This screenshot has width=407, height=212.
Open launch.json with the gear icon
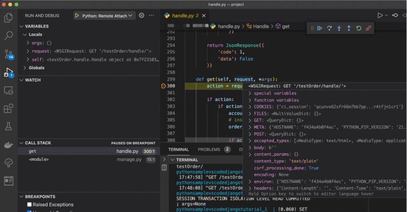coord(141,15)
